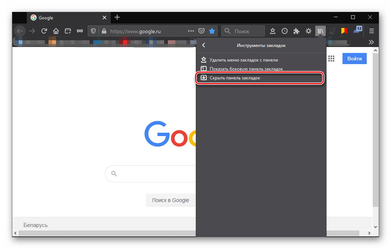Click the forward navigation arrow

[x=32, y=31]
